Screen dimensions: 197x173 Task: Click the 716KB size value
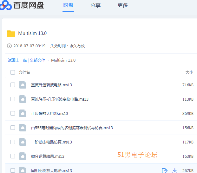[x=188, y=85]
